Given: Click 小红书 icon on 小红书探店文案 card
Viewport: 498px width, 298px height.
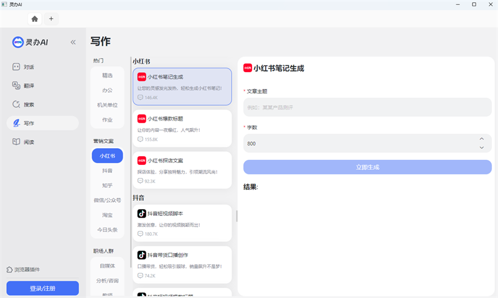Looking at the screenshot, I should click(x=142, y=161).
